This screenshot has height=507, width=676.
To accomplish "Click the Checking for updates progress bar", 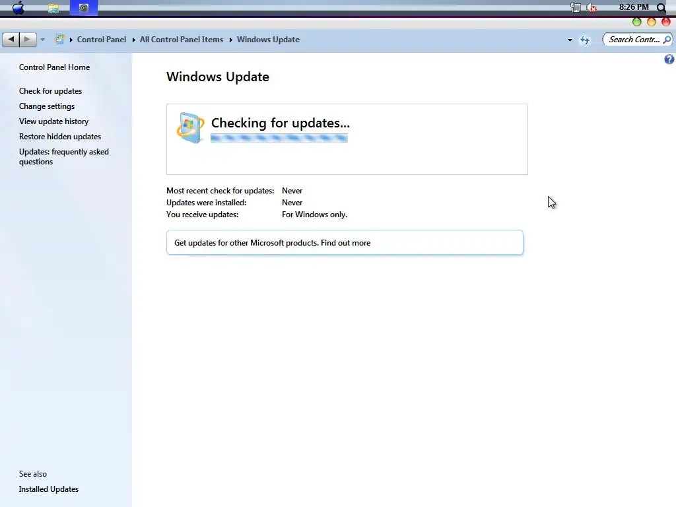I will click(279, 138).
